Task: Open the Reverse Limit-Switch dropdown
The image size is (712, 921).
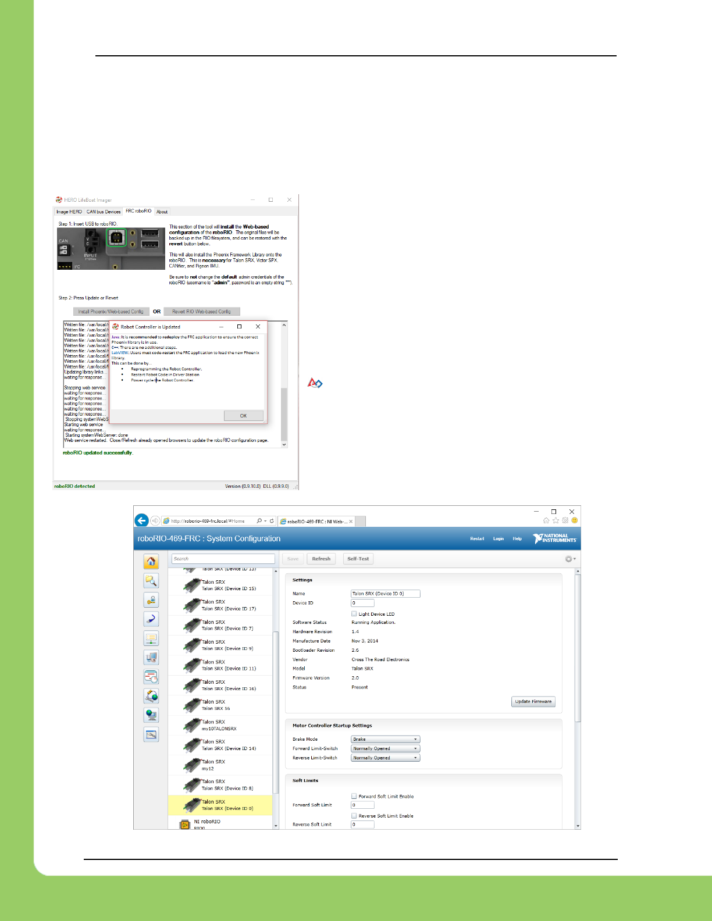Action: point(385,758)
